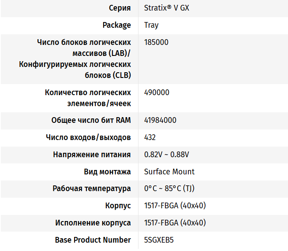Click the 'Исполнение корпуса' label
This screenshot has width=288, height=251.
coord(93,223)
